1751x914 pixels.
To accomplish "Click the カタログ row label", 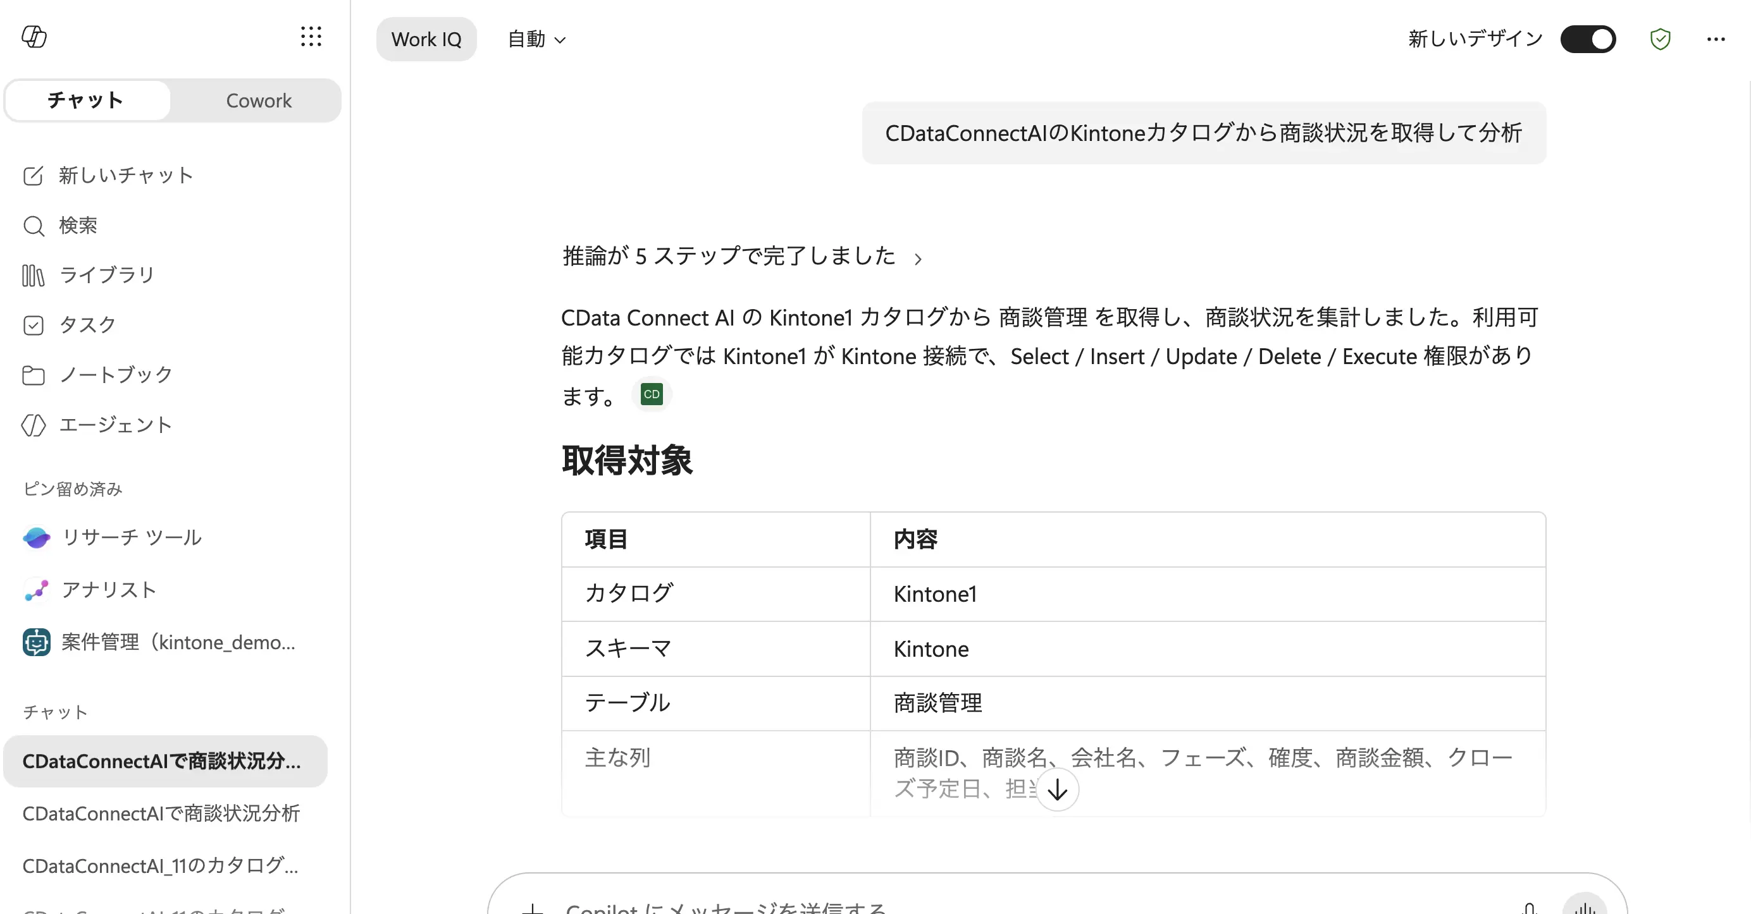I will (629, 593).
